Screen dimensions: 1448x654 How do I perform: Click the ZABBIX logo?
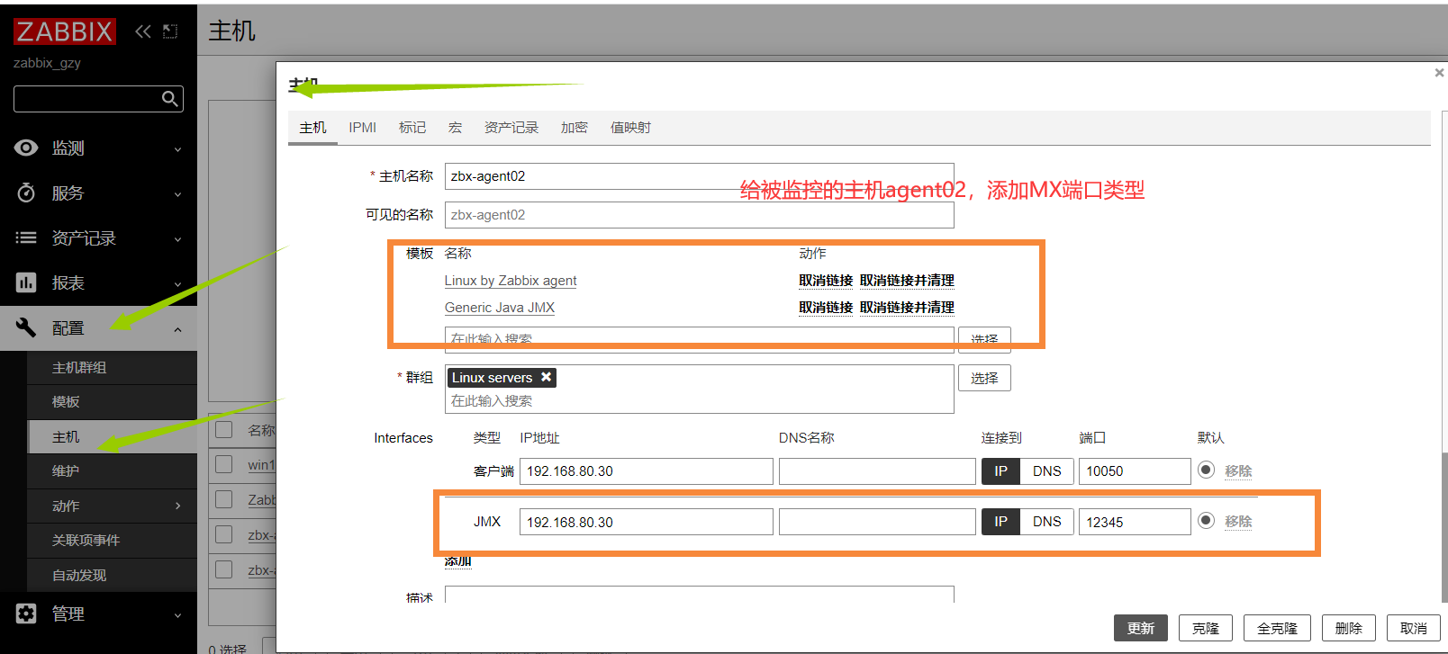(x=64, y=31)
